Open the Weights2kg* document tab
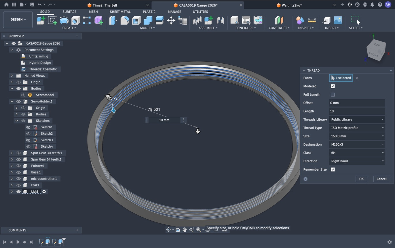This screenshot has width=395, height=248. 292,5
